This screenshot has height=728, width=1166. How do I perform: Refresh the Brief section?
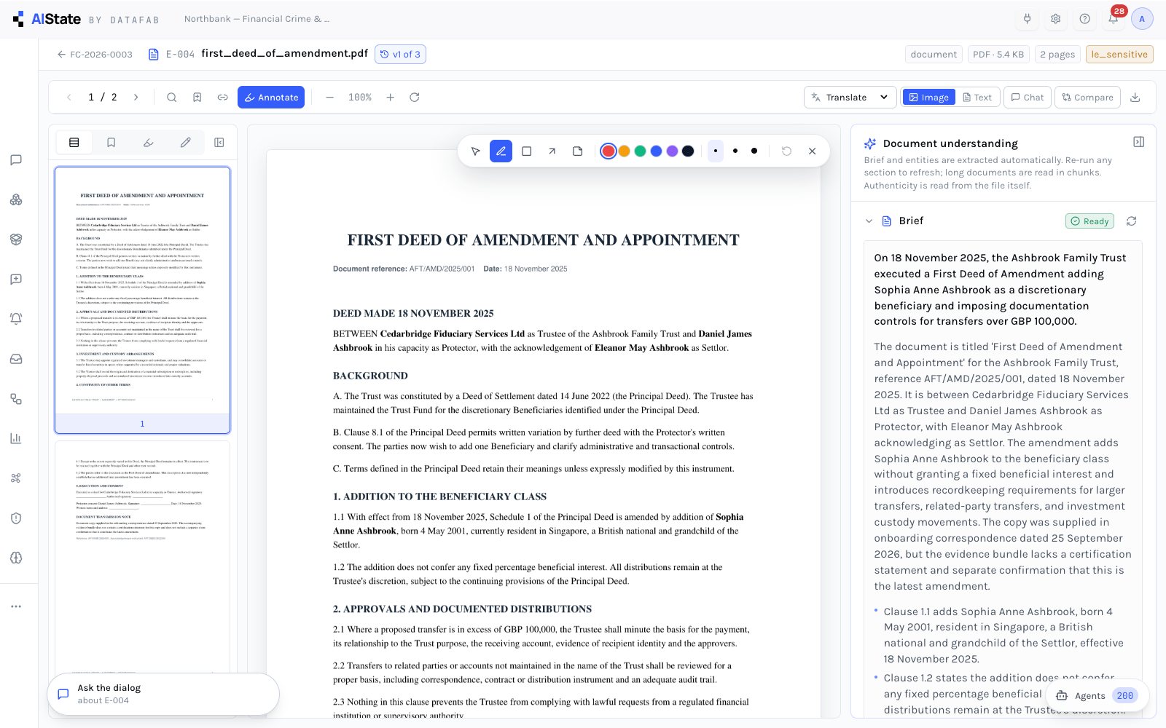pos(1131,221)
